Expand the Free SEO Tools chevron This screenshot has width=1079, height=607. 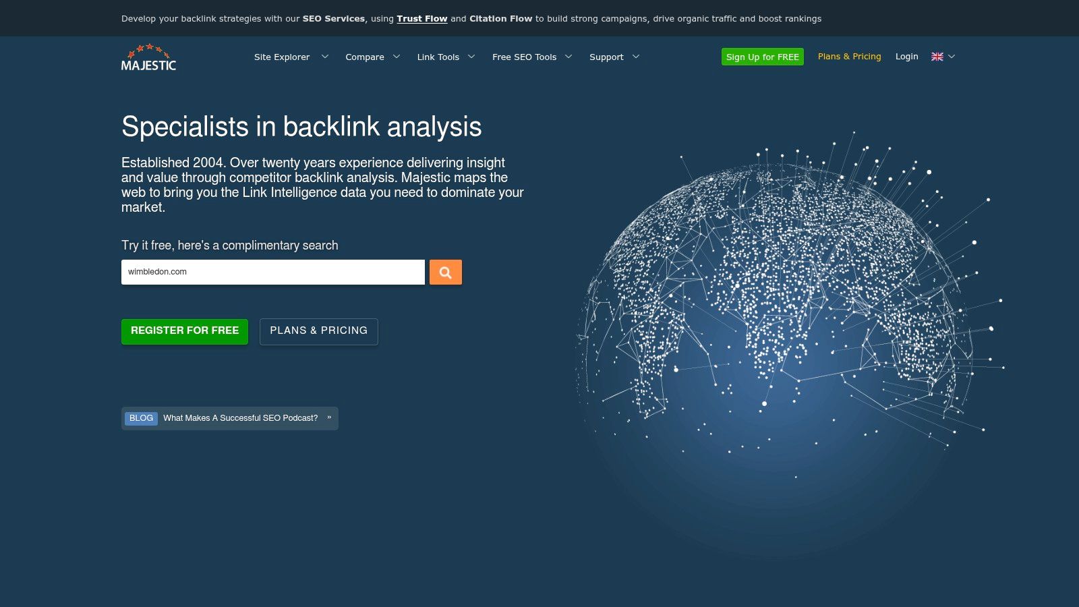[x=568, y=57]
